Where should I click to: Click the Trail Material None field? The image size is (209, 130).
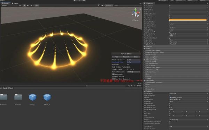[x=188, y=99]
